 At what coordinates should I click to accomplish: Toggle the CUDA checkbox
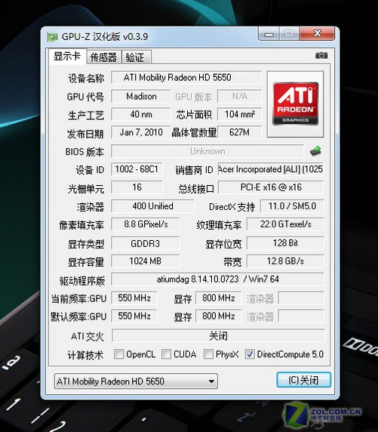tap(166, 354)
